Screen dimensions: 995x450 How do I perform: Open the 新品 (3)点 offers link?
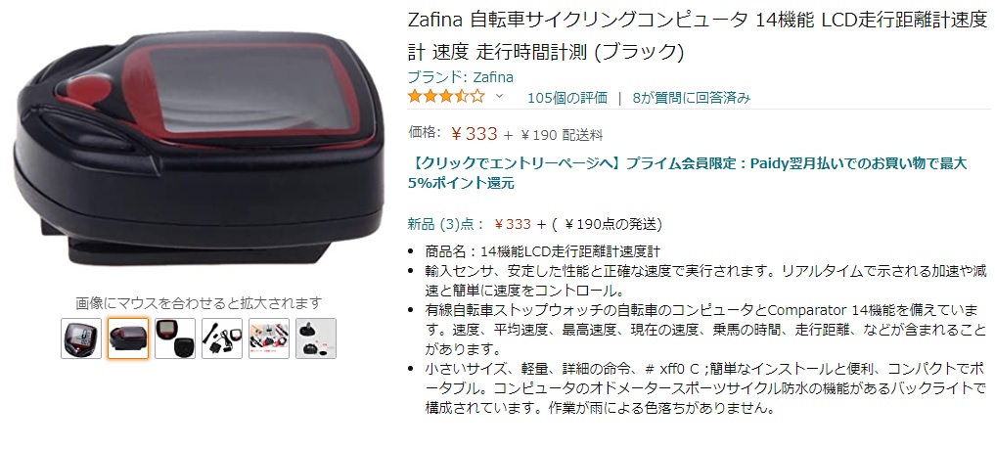pos(446,224)
